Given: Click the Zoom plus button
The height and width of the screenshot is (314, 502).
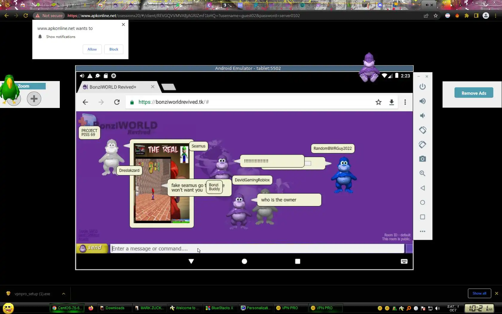Looking at the screenshot, I should tap(34, 98).
